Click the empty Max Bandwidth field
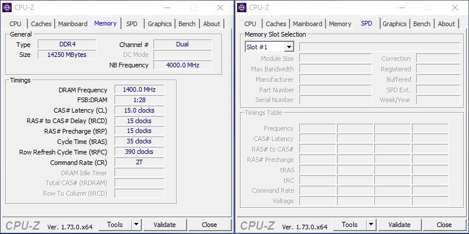This screenshot has height=234, width=469. coord(335,69)
